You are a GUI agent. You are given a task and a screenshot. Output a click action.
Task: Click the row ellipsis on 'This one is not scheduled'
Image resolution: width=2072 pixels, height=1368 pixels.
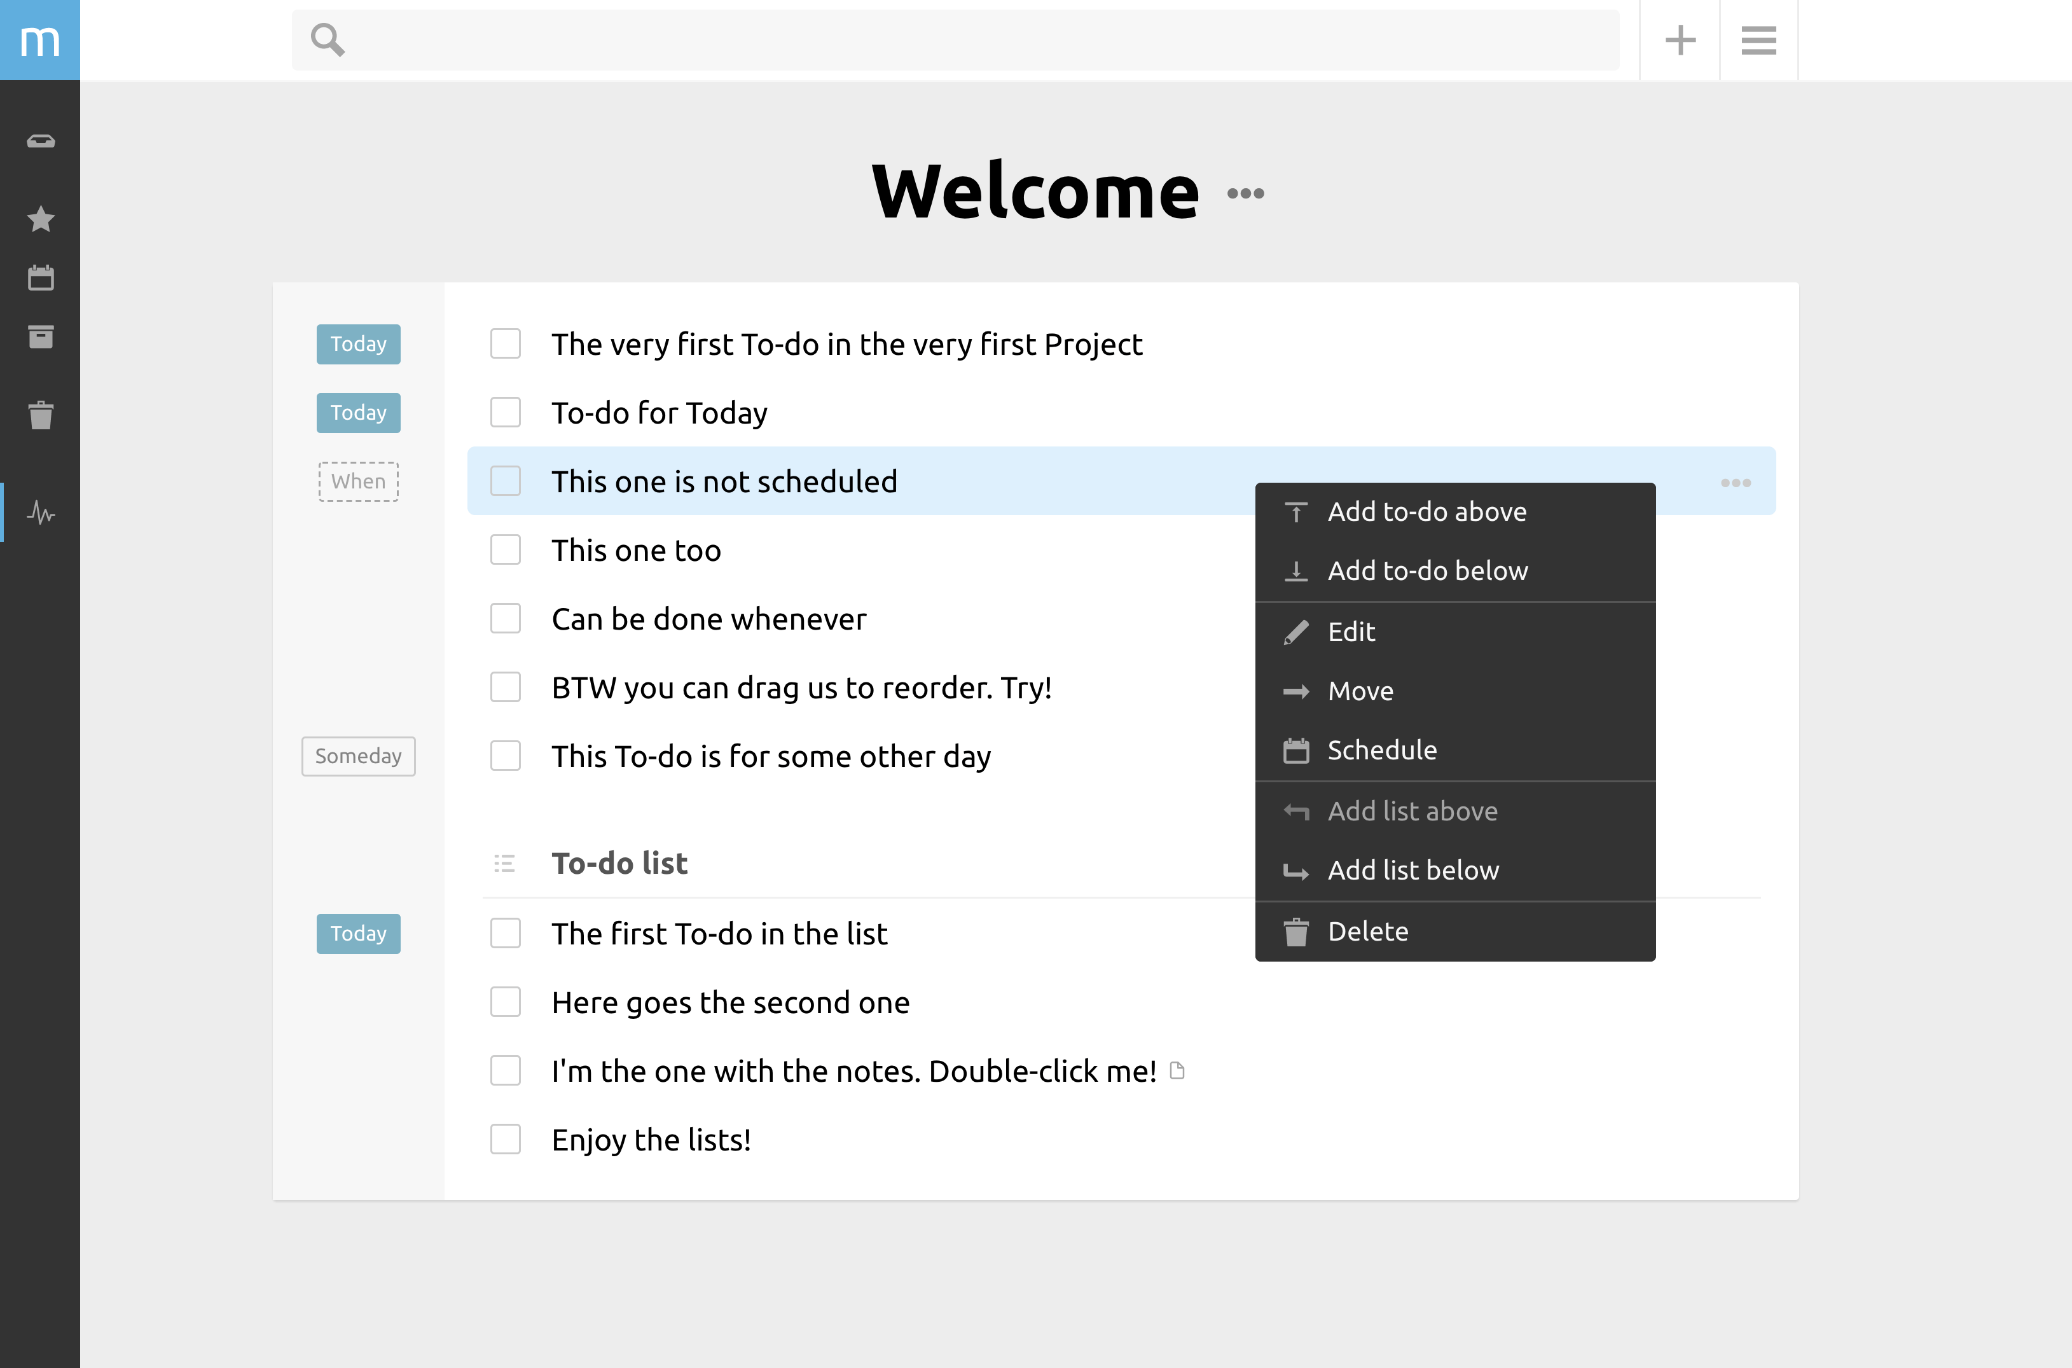1735,483
